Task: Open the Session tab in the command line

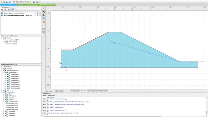Action: [45, 96]
